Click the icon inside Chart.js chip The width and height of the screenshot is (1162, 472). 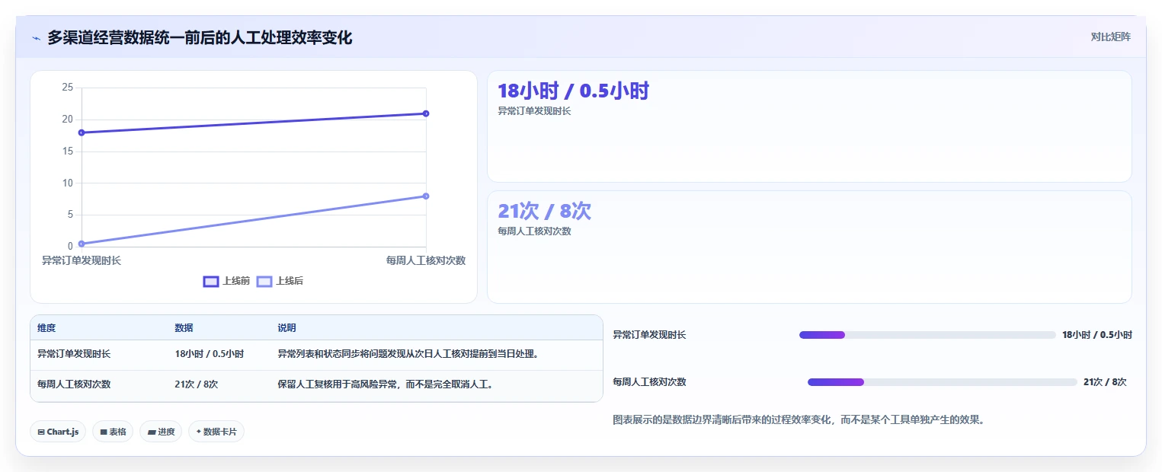click(41, 432)
